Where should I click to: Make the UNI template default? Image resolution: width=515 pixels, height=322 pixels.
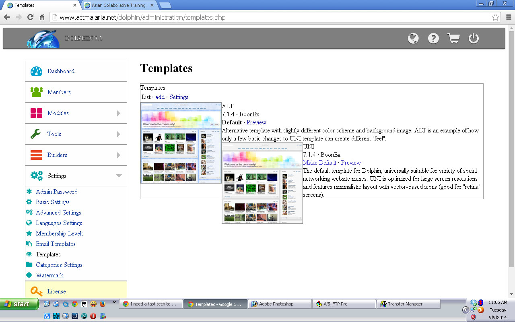[x=319, y=163]
